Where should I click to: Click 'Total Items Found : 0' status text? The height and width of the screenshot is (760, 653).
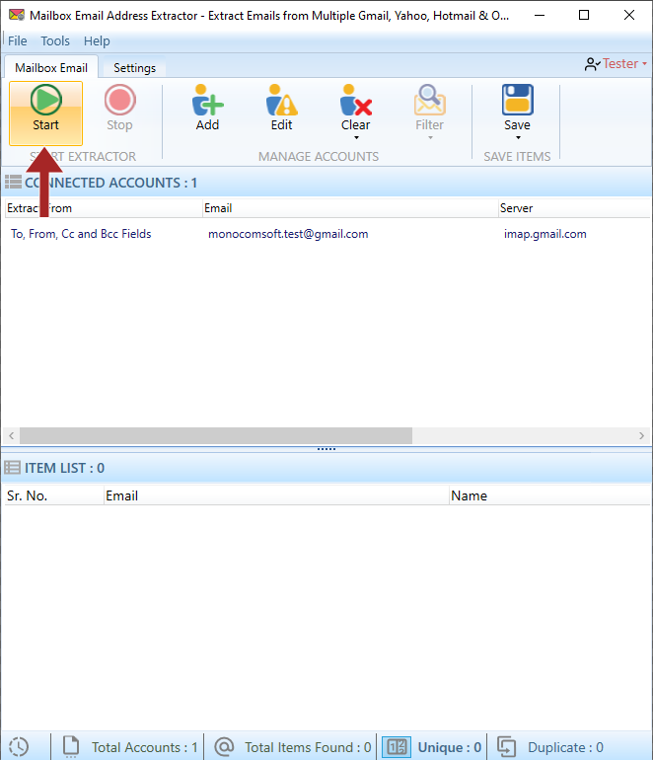308,747
